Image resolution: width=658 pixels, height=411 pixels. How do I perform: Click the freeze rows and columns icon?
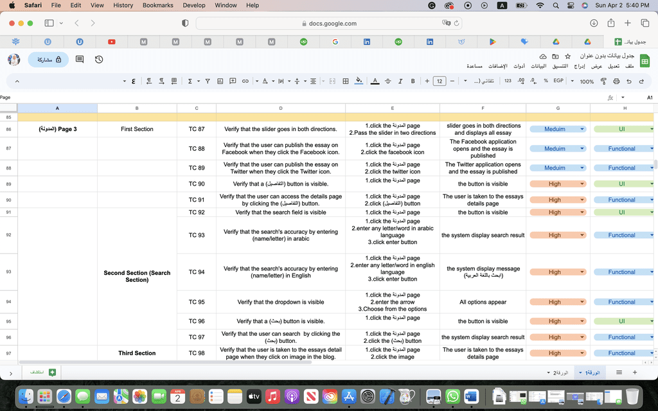pyautogui.click(x=174, y=81)
